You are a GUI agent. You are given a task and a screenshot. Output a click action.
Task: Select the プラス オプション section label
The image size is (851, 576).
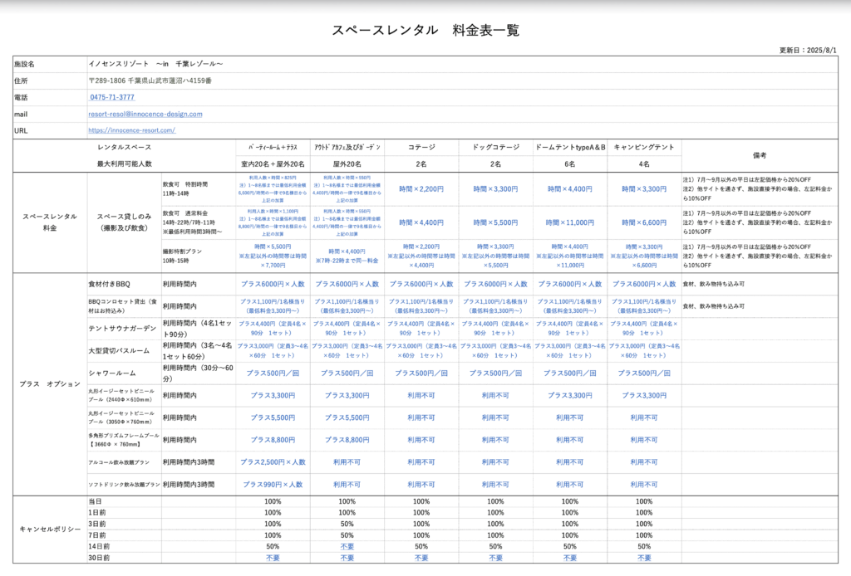[49, 384]
